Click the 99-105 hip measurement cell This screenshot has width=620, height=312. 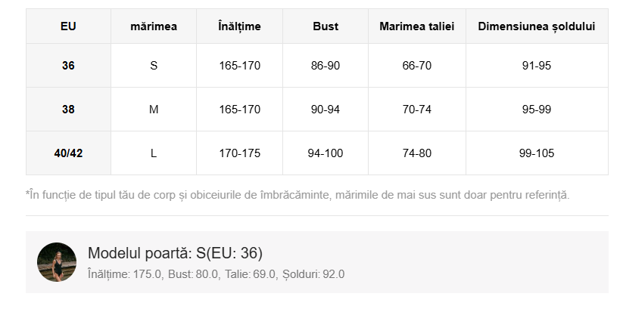[537, 153]
